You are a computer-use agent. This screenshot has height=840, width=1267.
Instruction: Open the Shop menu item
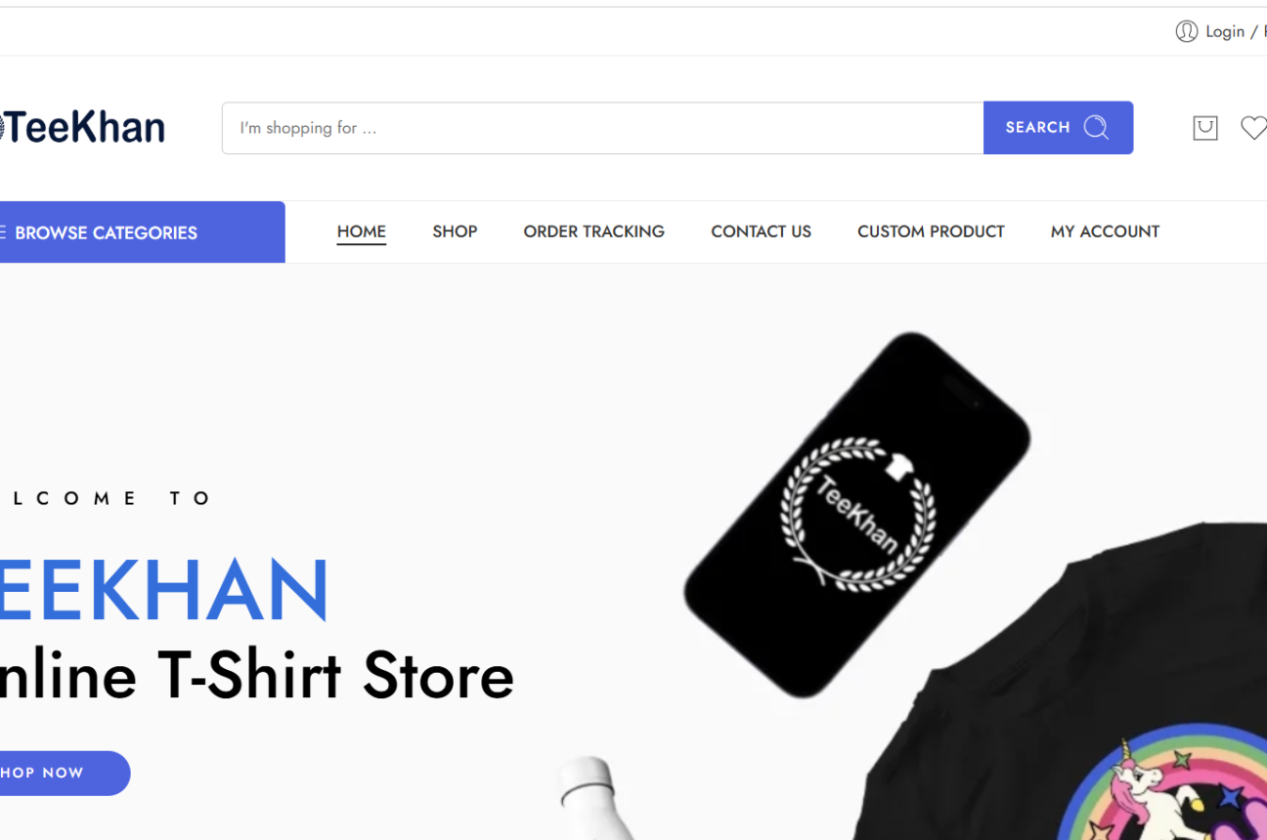pyautogui.click(x=455, y=231)
